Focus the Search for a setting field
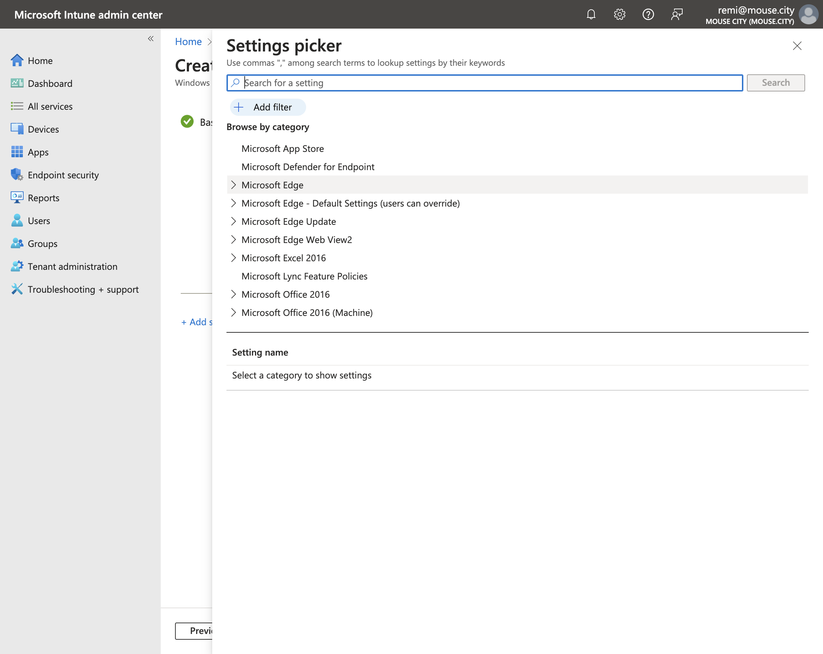 point(484,83)
